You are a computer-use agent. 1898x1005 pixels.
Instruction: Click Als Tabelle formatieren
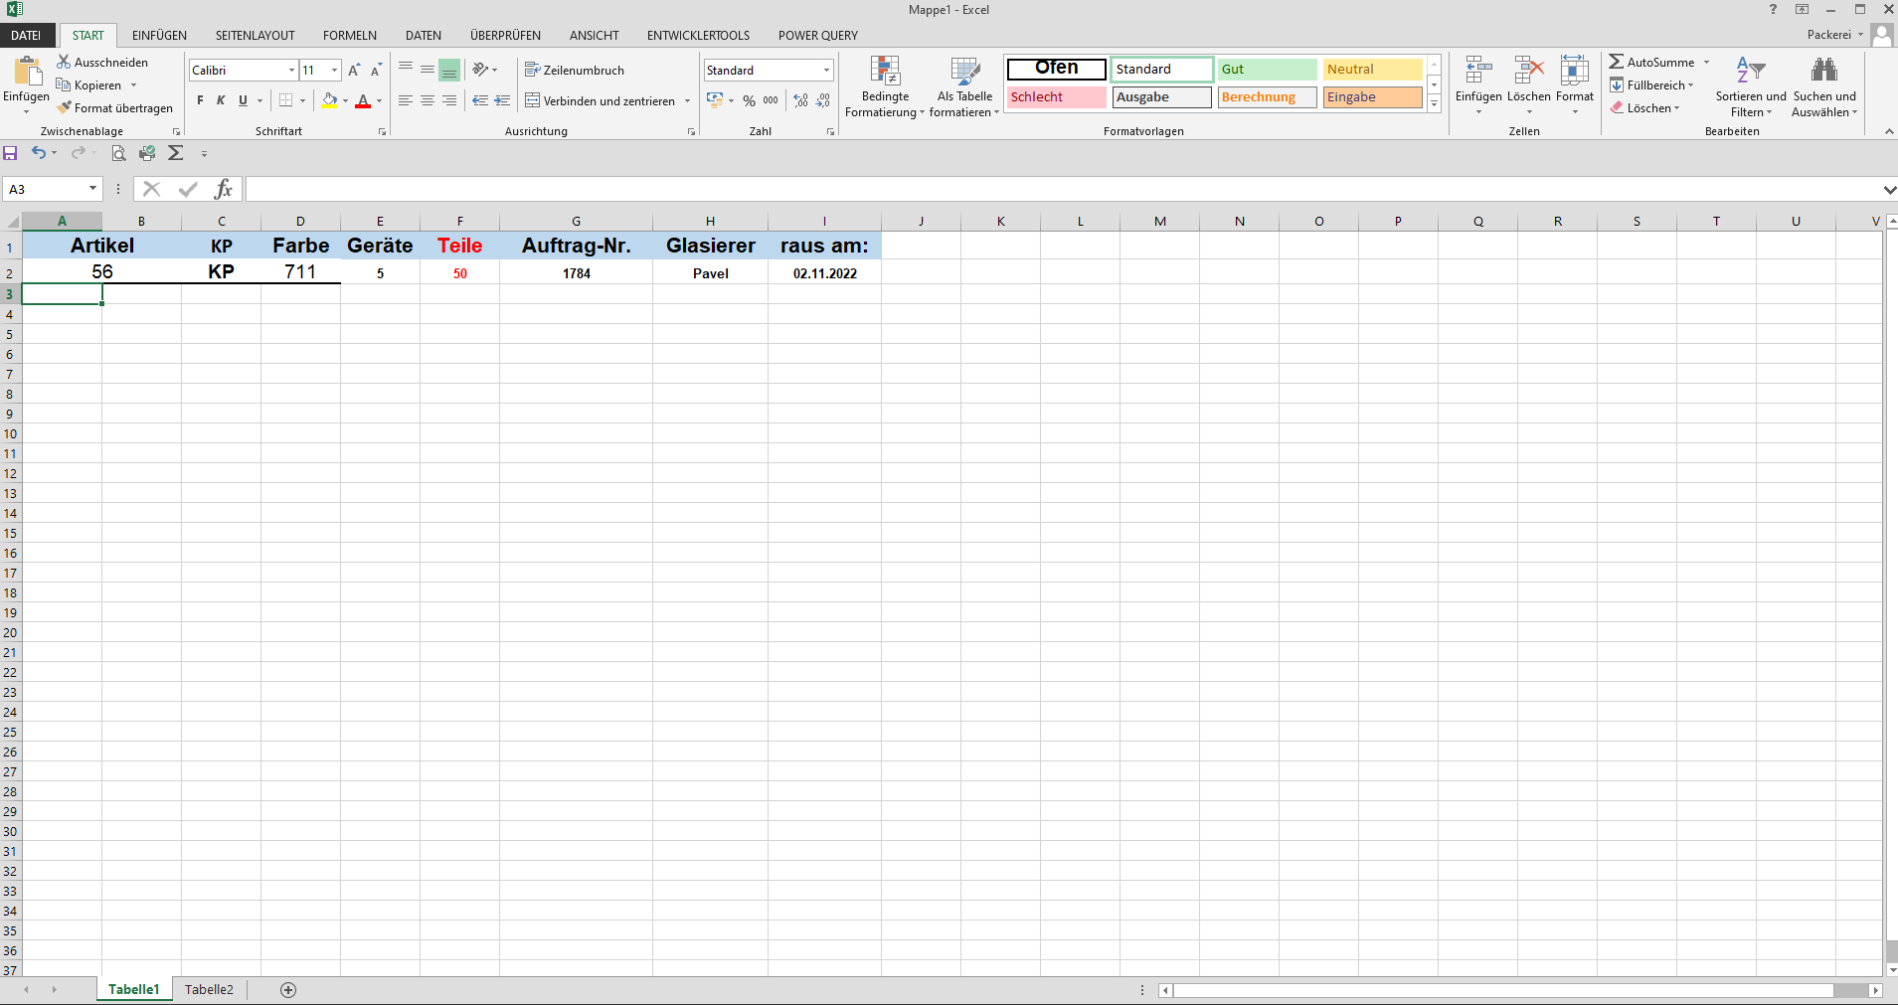pos(964,87)
